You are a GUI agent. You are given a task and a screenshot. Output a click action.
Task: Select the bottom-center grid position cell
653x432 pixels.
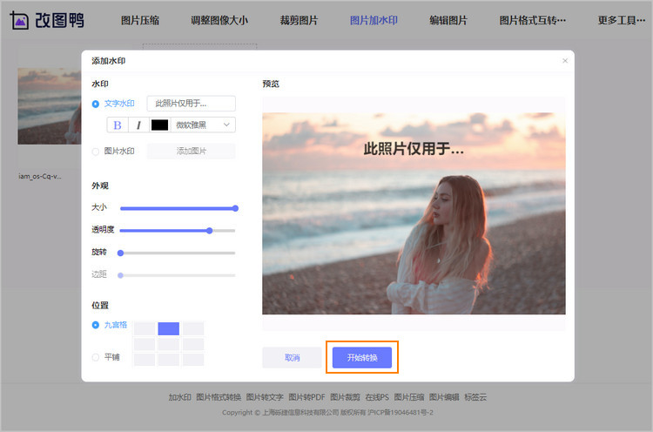click(169, 360)
